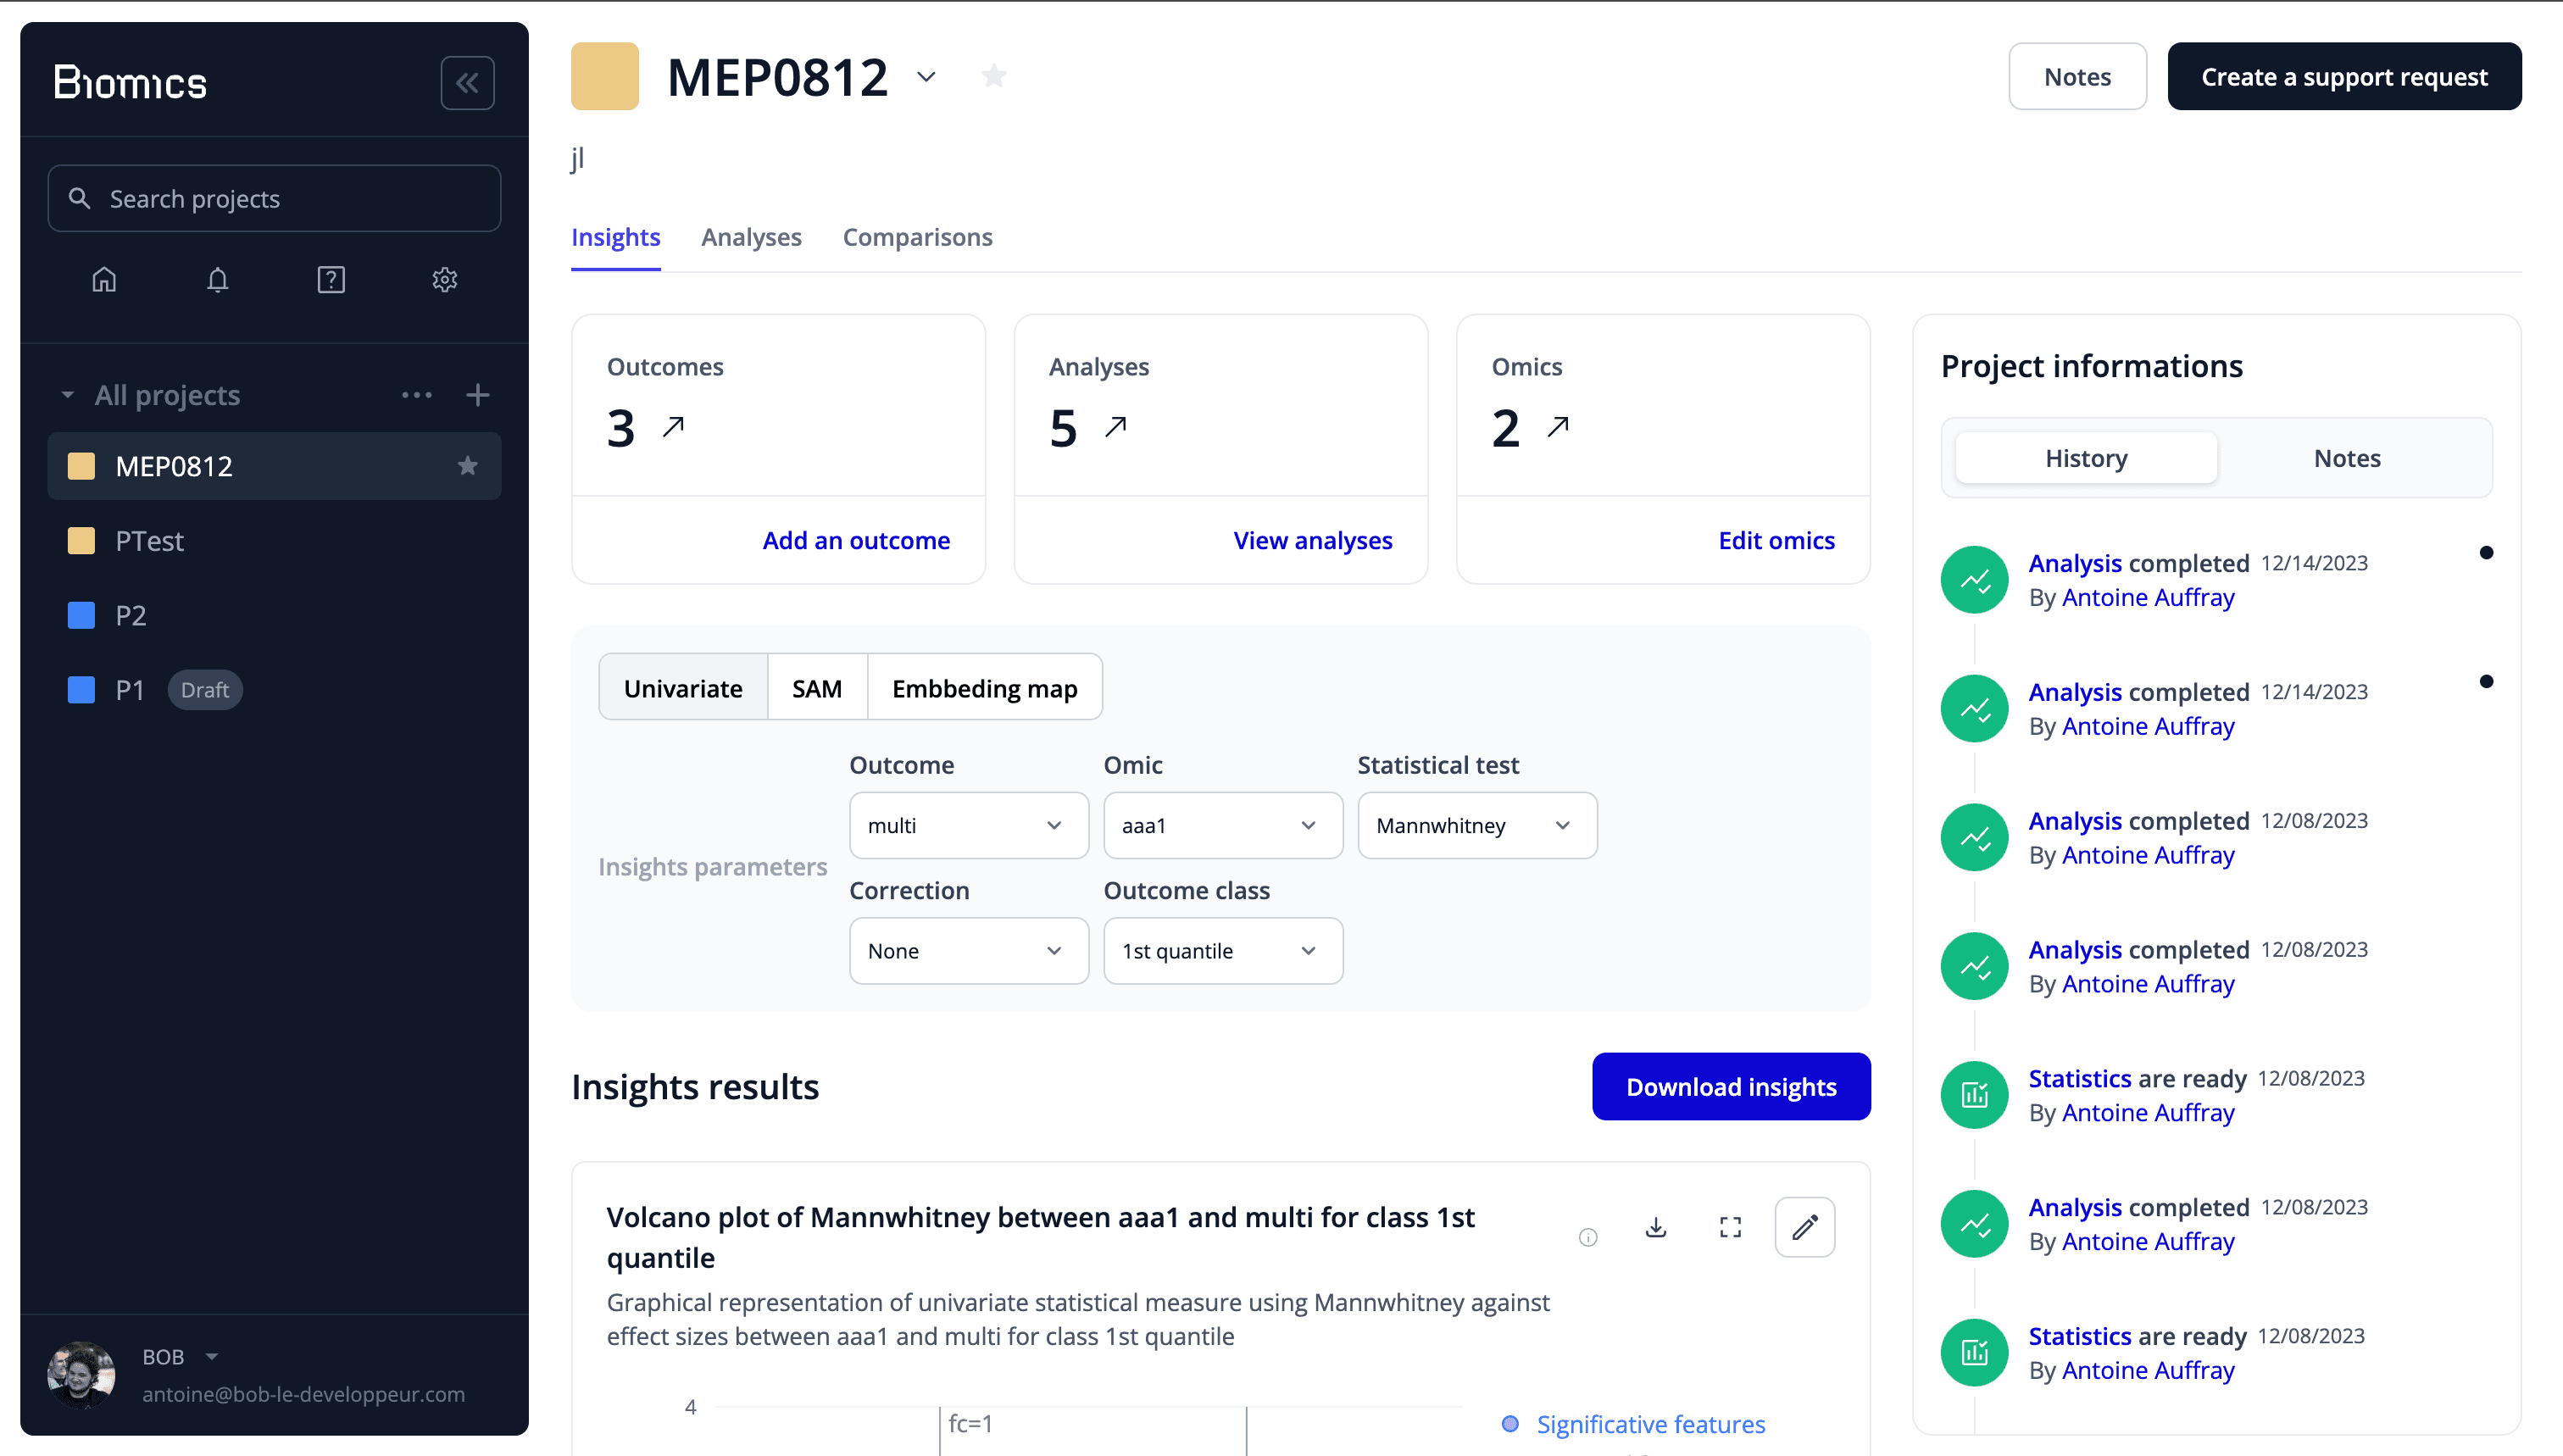Viewport: 2563px width, 1456px height.
Task: Download the volcano plot chart
Action: pos(1656,1227)
